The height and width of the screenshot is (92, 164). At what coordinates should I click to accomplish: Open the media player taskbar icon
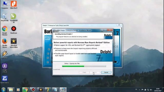[x=18, y=90]
